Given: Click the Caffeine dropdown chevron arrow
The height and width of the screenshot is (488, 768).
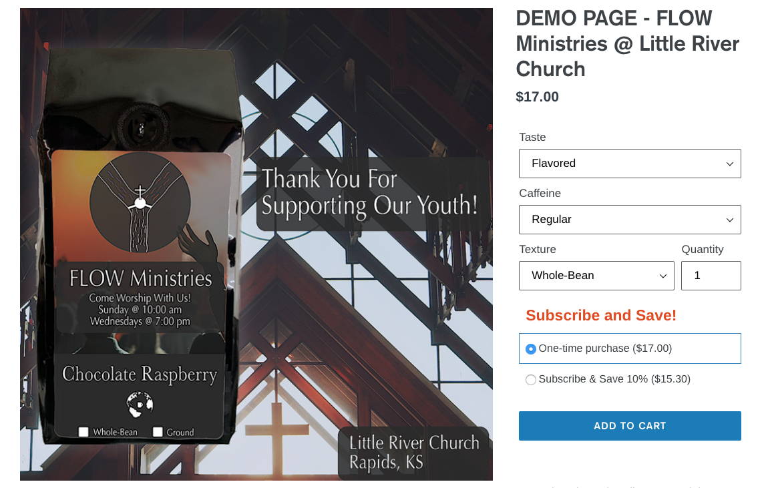Looking at the screenshot, I should click(x=729, y=220).
